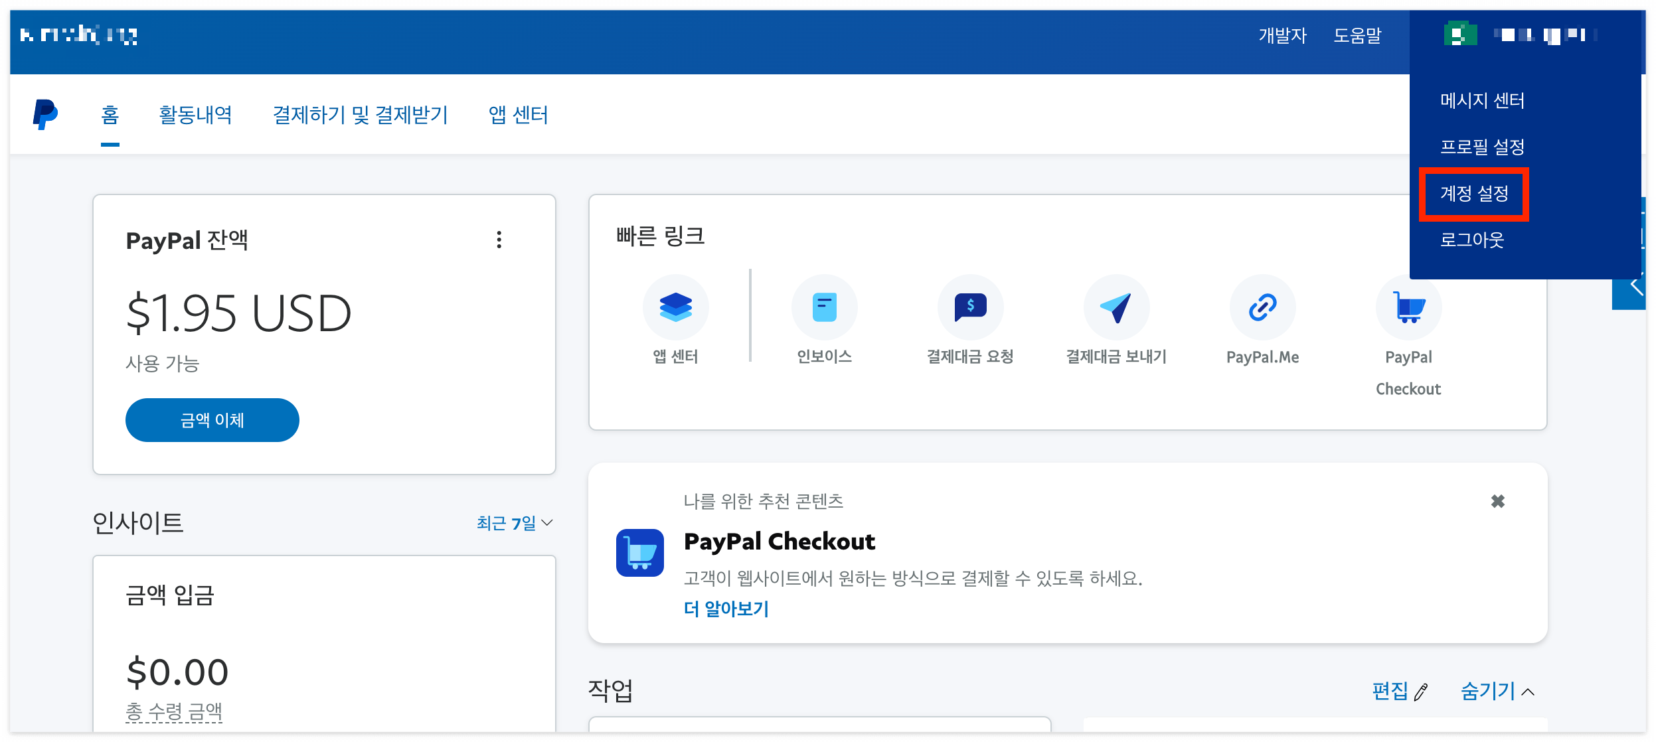Screen dimensions: 1656x742
Task: Open the PayPal.Me link icon
Action: [1262, 307]
